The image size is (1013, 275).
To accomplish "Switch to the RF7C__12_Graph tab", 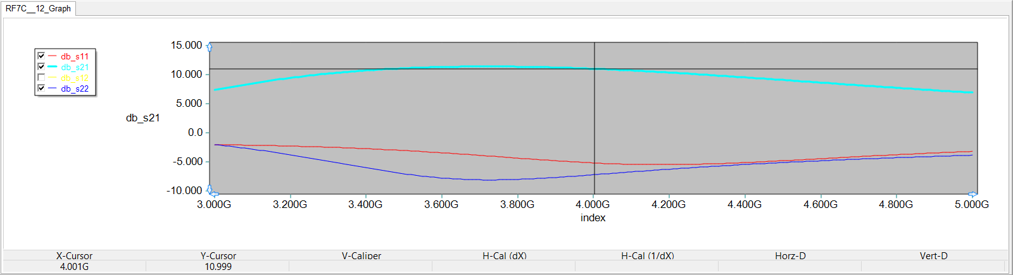I will click(38, 8).
